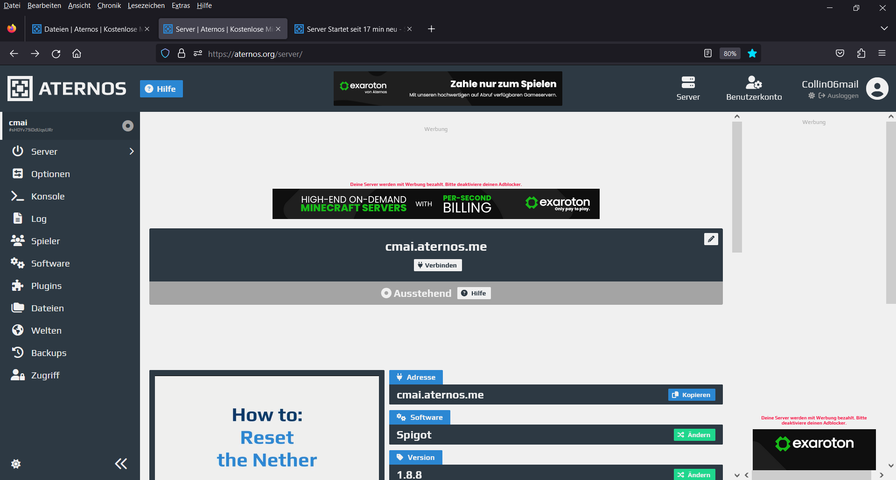Click Ändern button for Spigot software
The height and width of the screenshot is (480, 896).
[694, 435]
